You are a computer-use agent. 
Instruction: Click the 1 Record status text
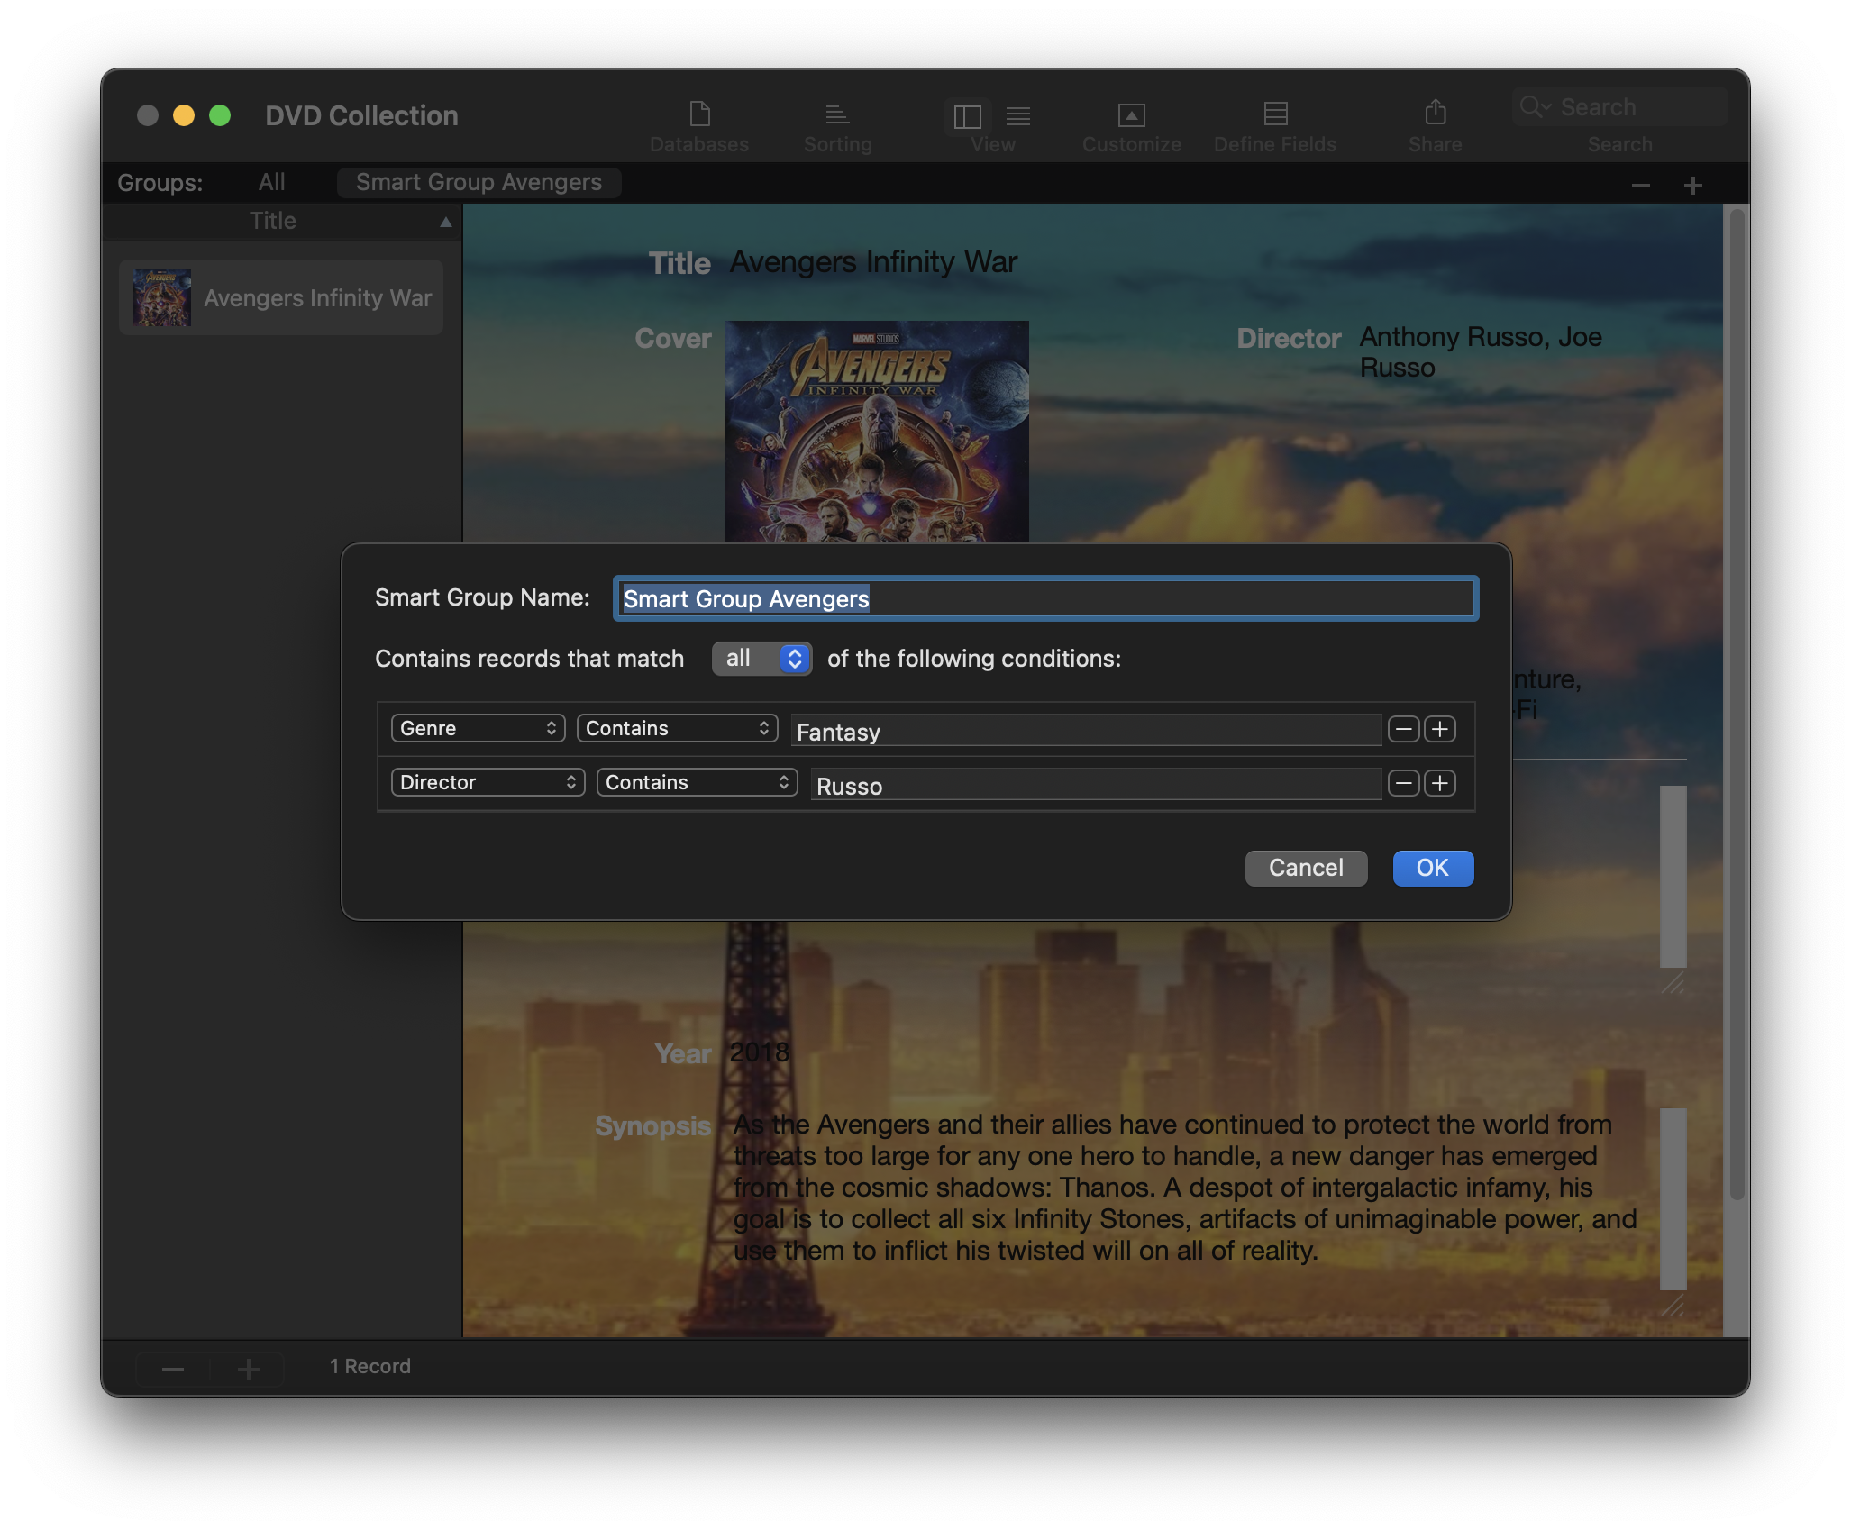tap(369, 1367)
